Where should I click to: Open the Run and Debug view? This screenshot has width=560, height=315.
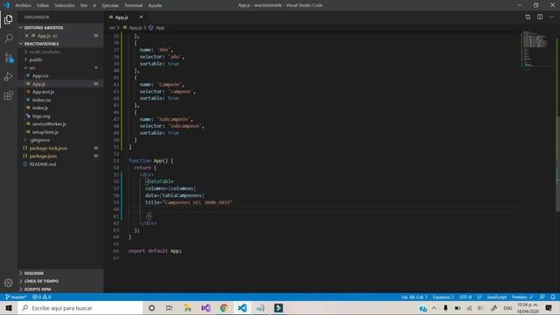(x=9, y=76)
